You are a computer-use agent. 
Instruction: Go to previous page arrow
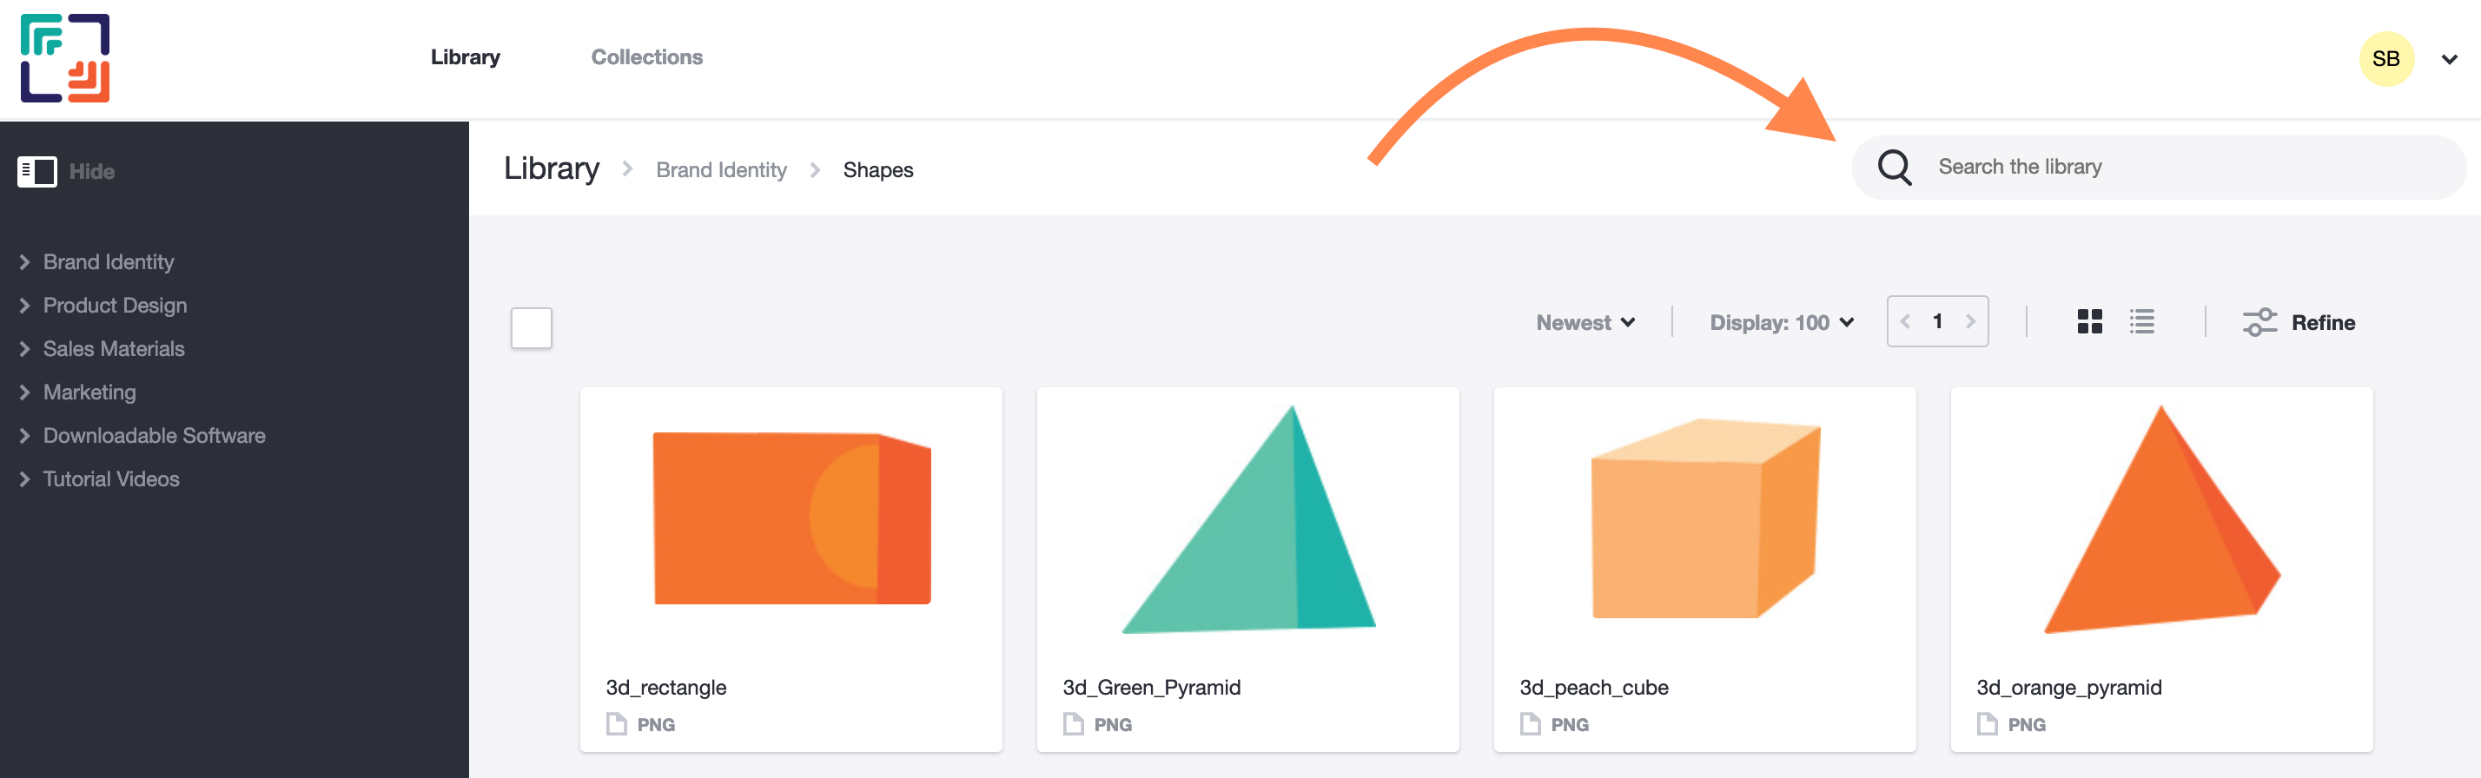click(x=1905, y=321)
